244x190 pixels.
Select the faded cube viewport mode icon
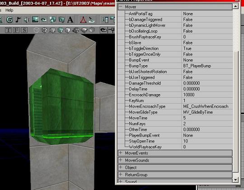[37, 30]
